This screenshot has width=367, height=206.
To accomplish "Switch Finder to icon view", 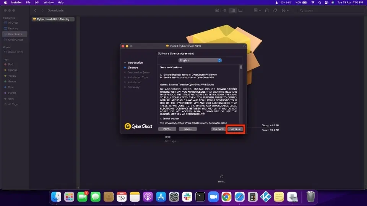I will [x=217, y=11].
